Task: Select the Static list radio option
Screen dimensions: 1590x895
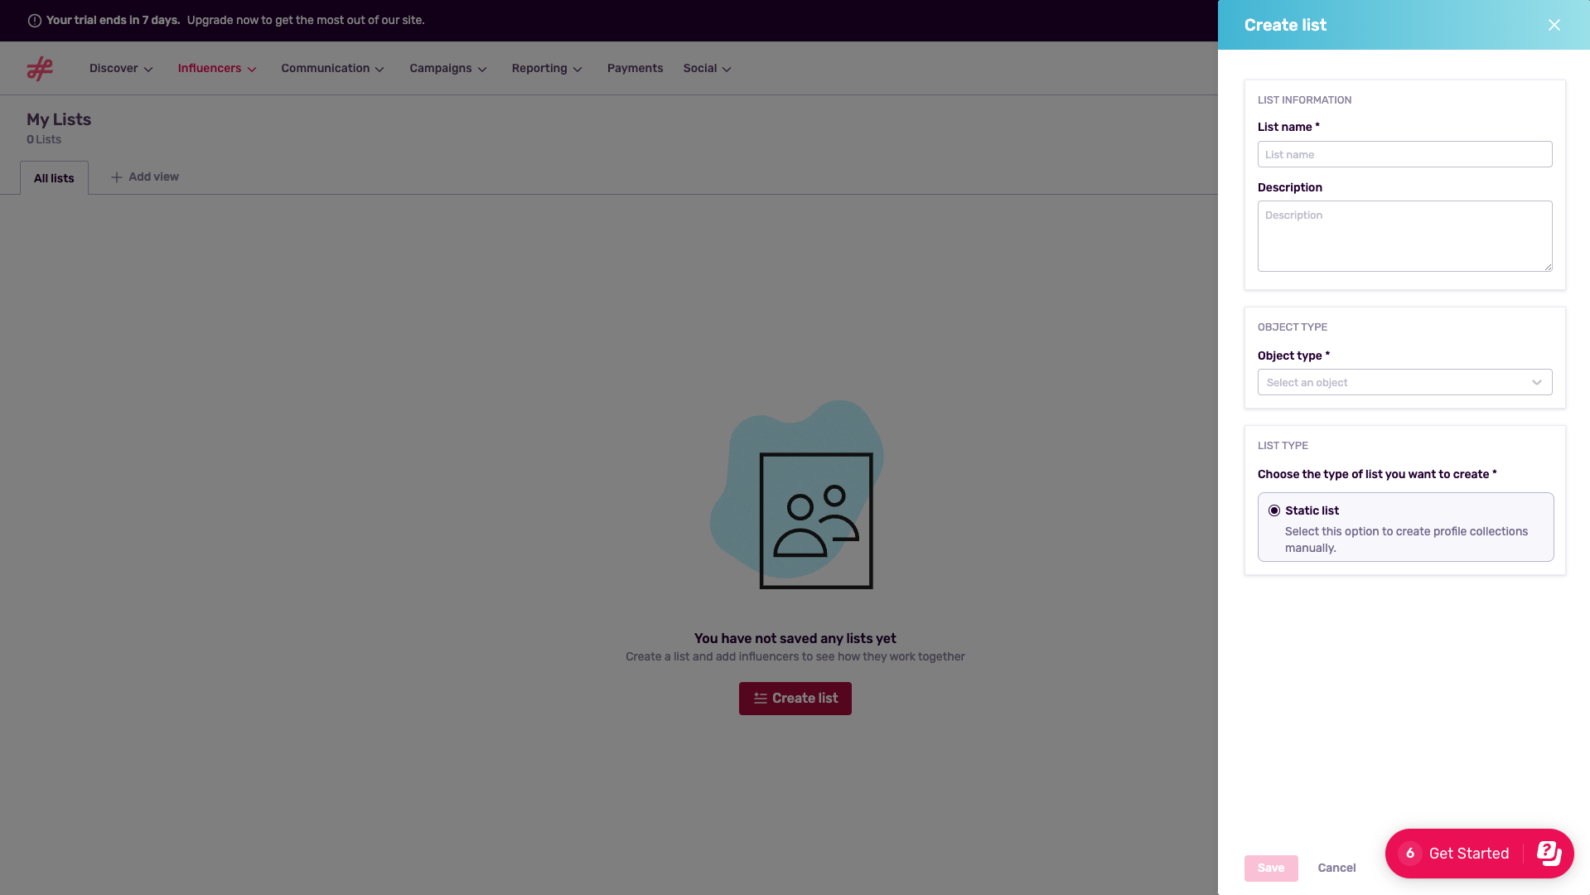Action: point(1274,510)
